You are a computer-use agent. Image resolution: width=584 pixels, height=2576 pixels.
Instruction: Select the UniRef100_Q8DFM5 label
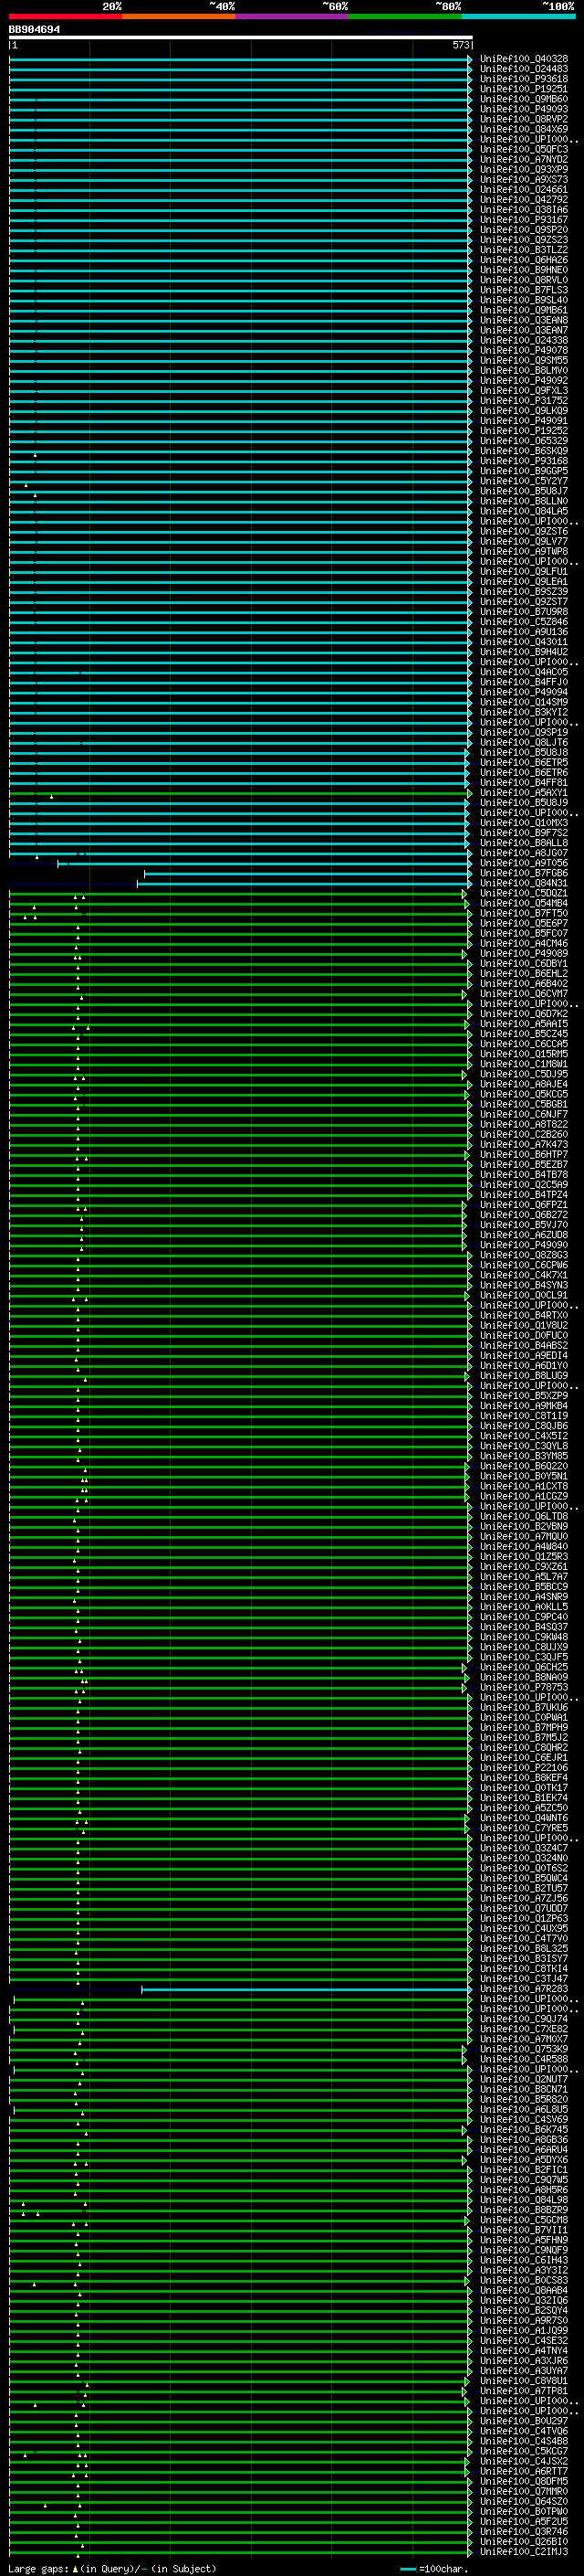click(x=523, y=2481)
